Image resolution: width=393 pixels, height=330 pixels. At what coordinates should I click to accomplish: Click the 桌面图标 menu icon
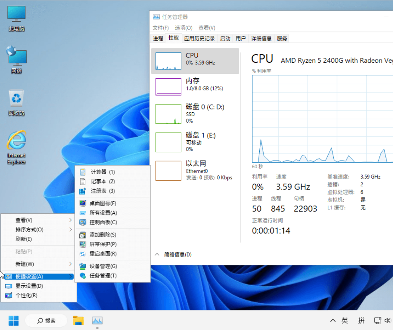(x=82, y=203)
